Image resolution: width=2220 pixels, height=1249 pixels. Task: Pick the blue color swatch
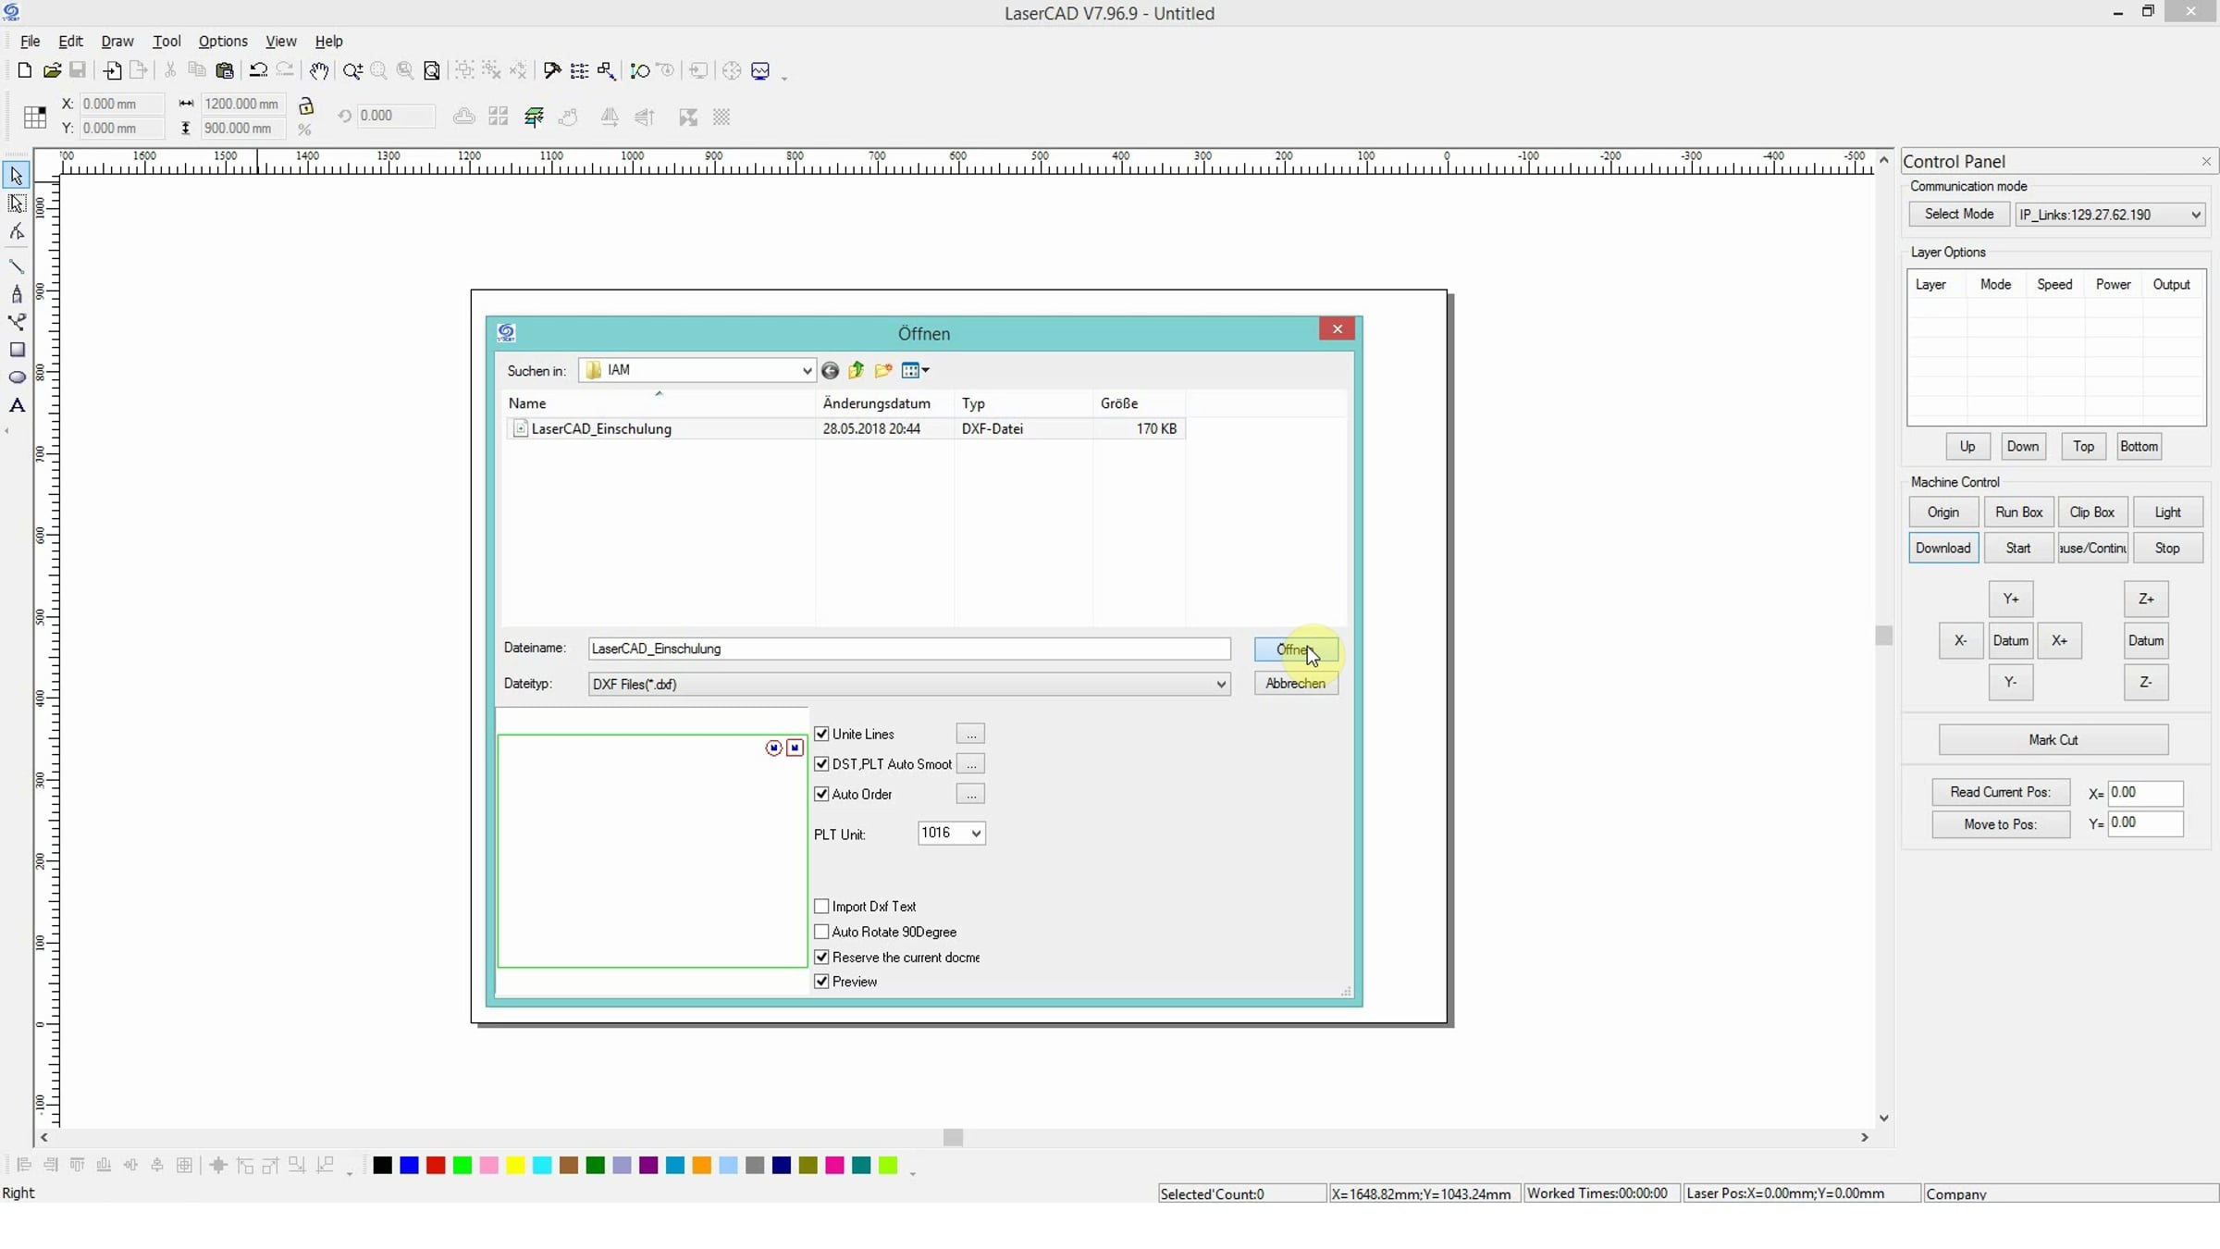[409, 1165]
